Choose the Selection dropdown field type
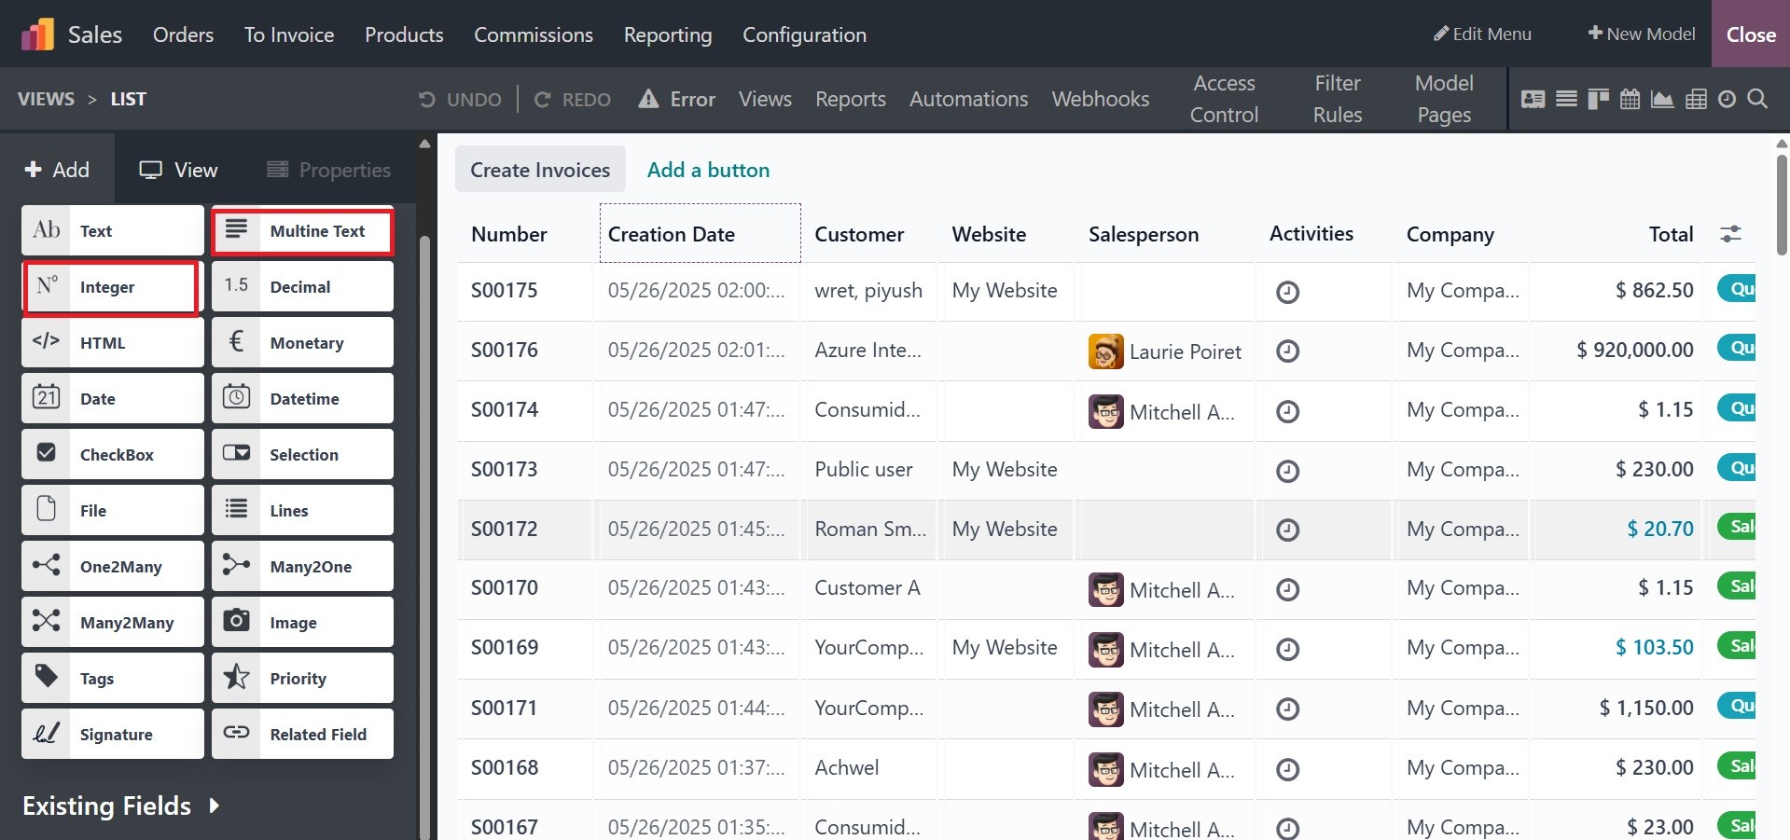Viewport: 1790px width, 840px height. pyautogui.click(x=302, y=455)
